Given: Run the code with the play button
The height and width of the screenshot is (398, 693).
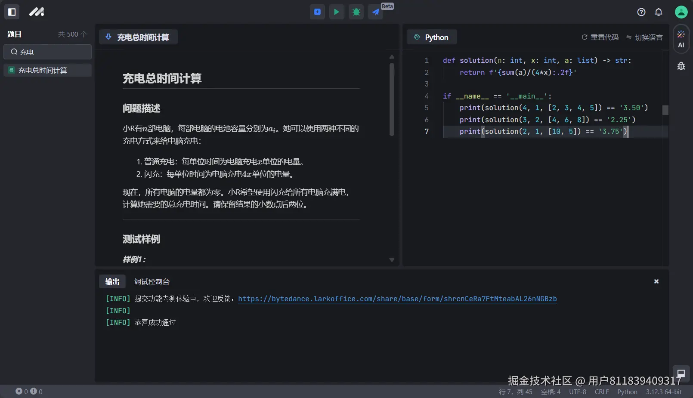Looking at the screenshot, I should click(337, 12).
